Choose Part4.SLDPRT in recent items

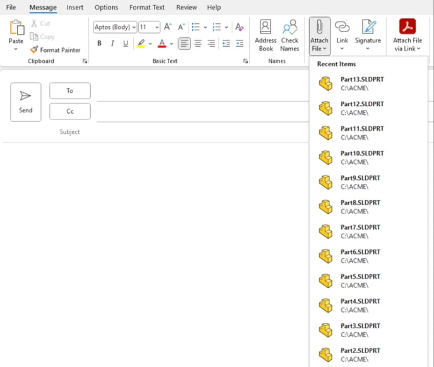click(x=368, y=306)
